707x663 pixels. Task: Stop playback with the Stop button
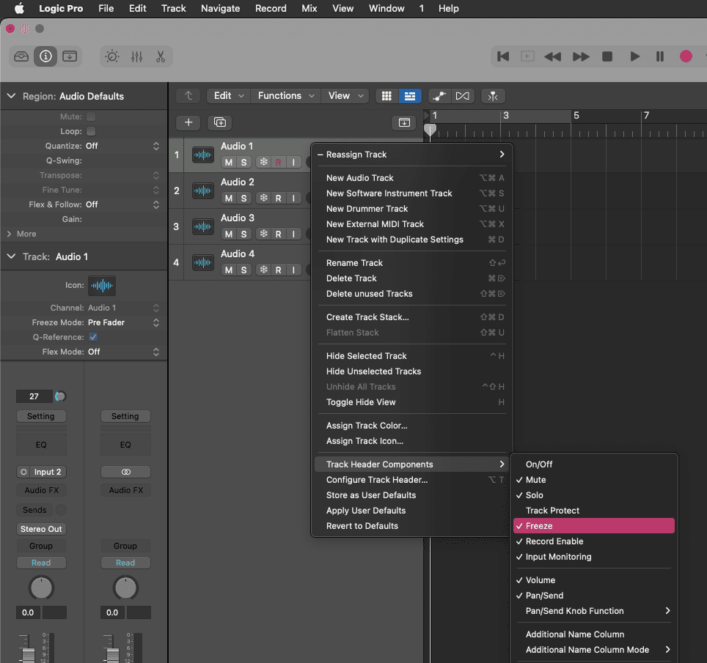[x=607, y=56]
